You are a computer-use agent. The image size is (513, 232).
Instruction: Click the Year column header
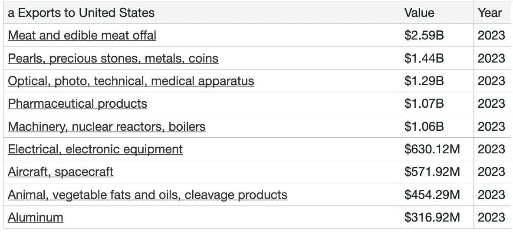tap(490, 13)
